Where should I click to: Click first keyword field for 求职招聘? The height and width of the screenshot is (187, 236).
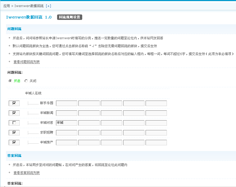[67, 133]
